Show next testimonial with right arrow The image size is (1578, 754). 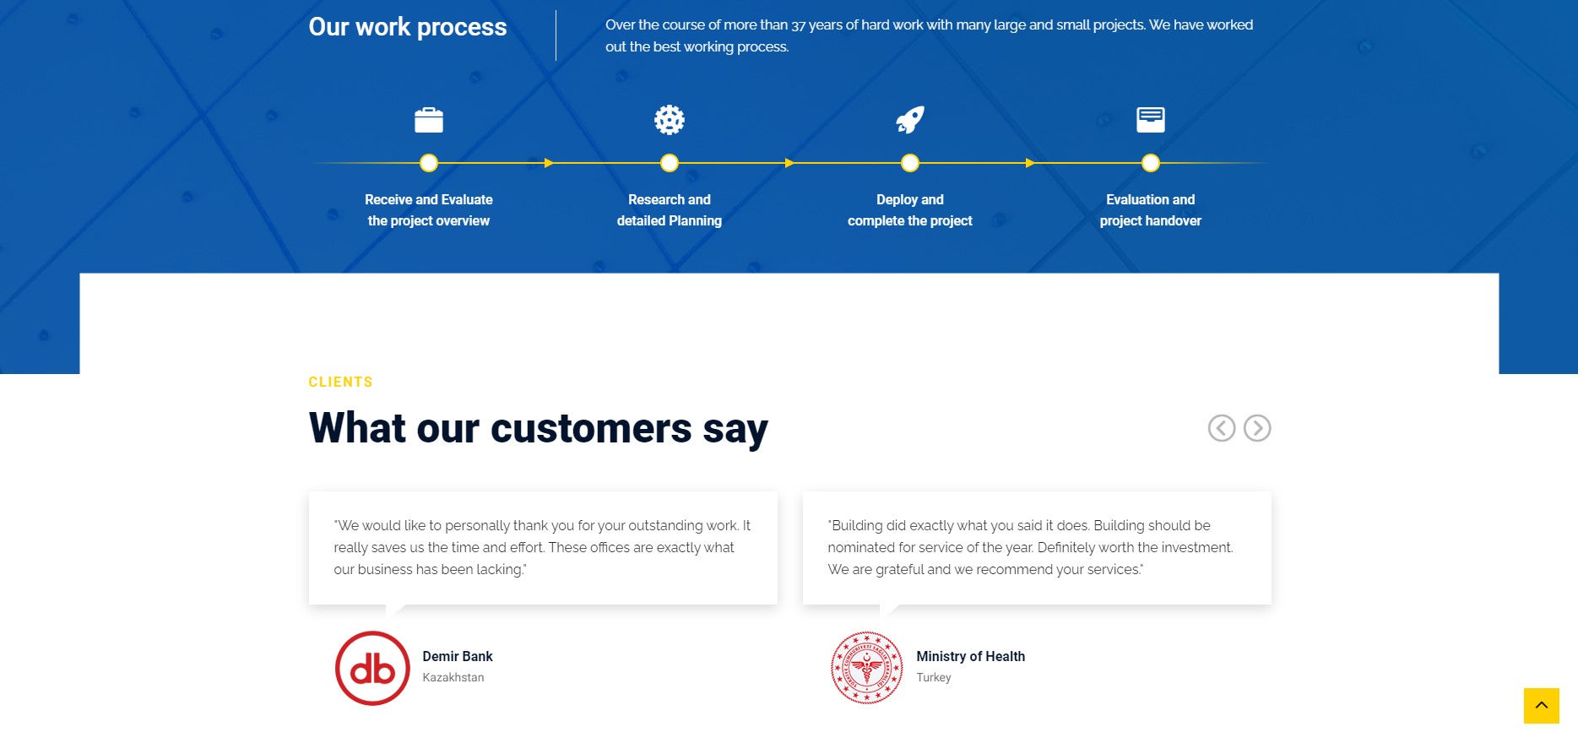coord(1257,428)
